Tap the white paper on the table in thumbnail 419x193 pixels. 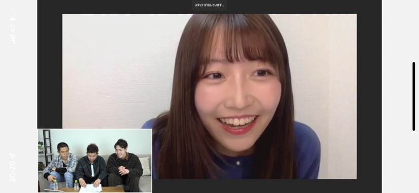coord(91,188)
